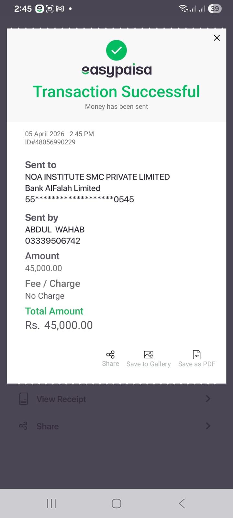Tap the share icon on the receipt
This screenshot has height=518, width=233.
click(110, 354)
